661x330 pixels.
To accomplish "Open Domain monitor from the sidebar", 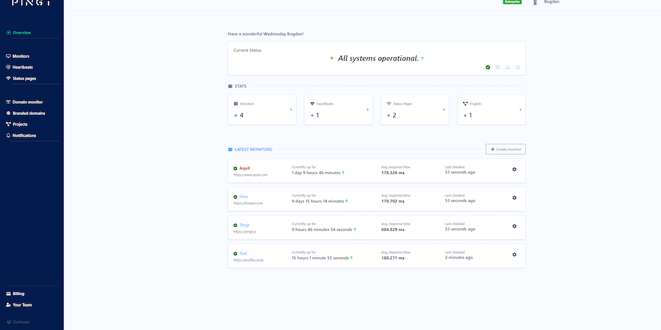I will pos(27,102).
